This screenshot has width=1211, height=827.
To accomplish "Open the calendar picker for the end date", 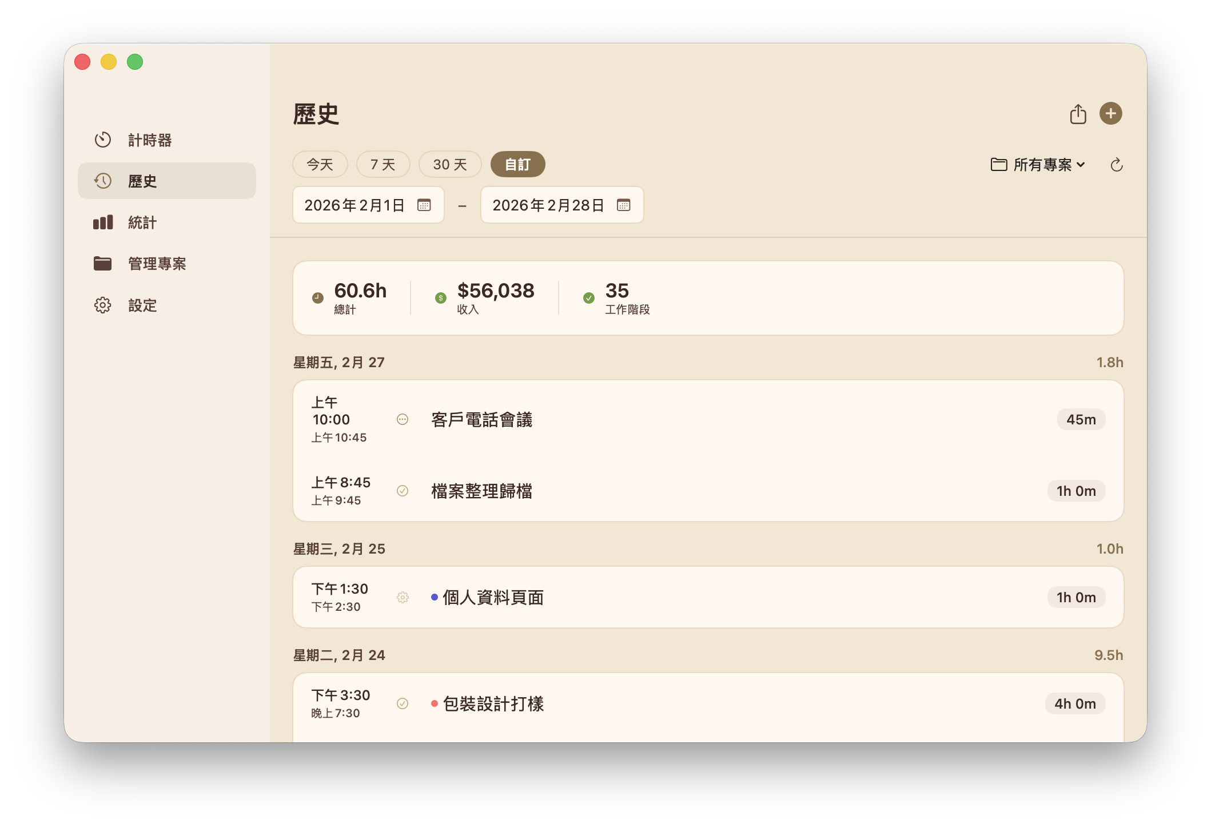I will coord(623,205).
